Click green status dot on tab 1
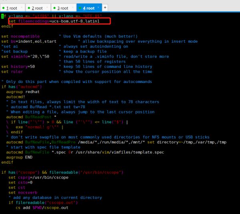 [x=3, y=8]
